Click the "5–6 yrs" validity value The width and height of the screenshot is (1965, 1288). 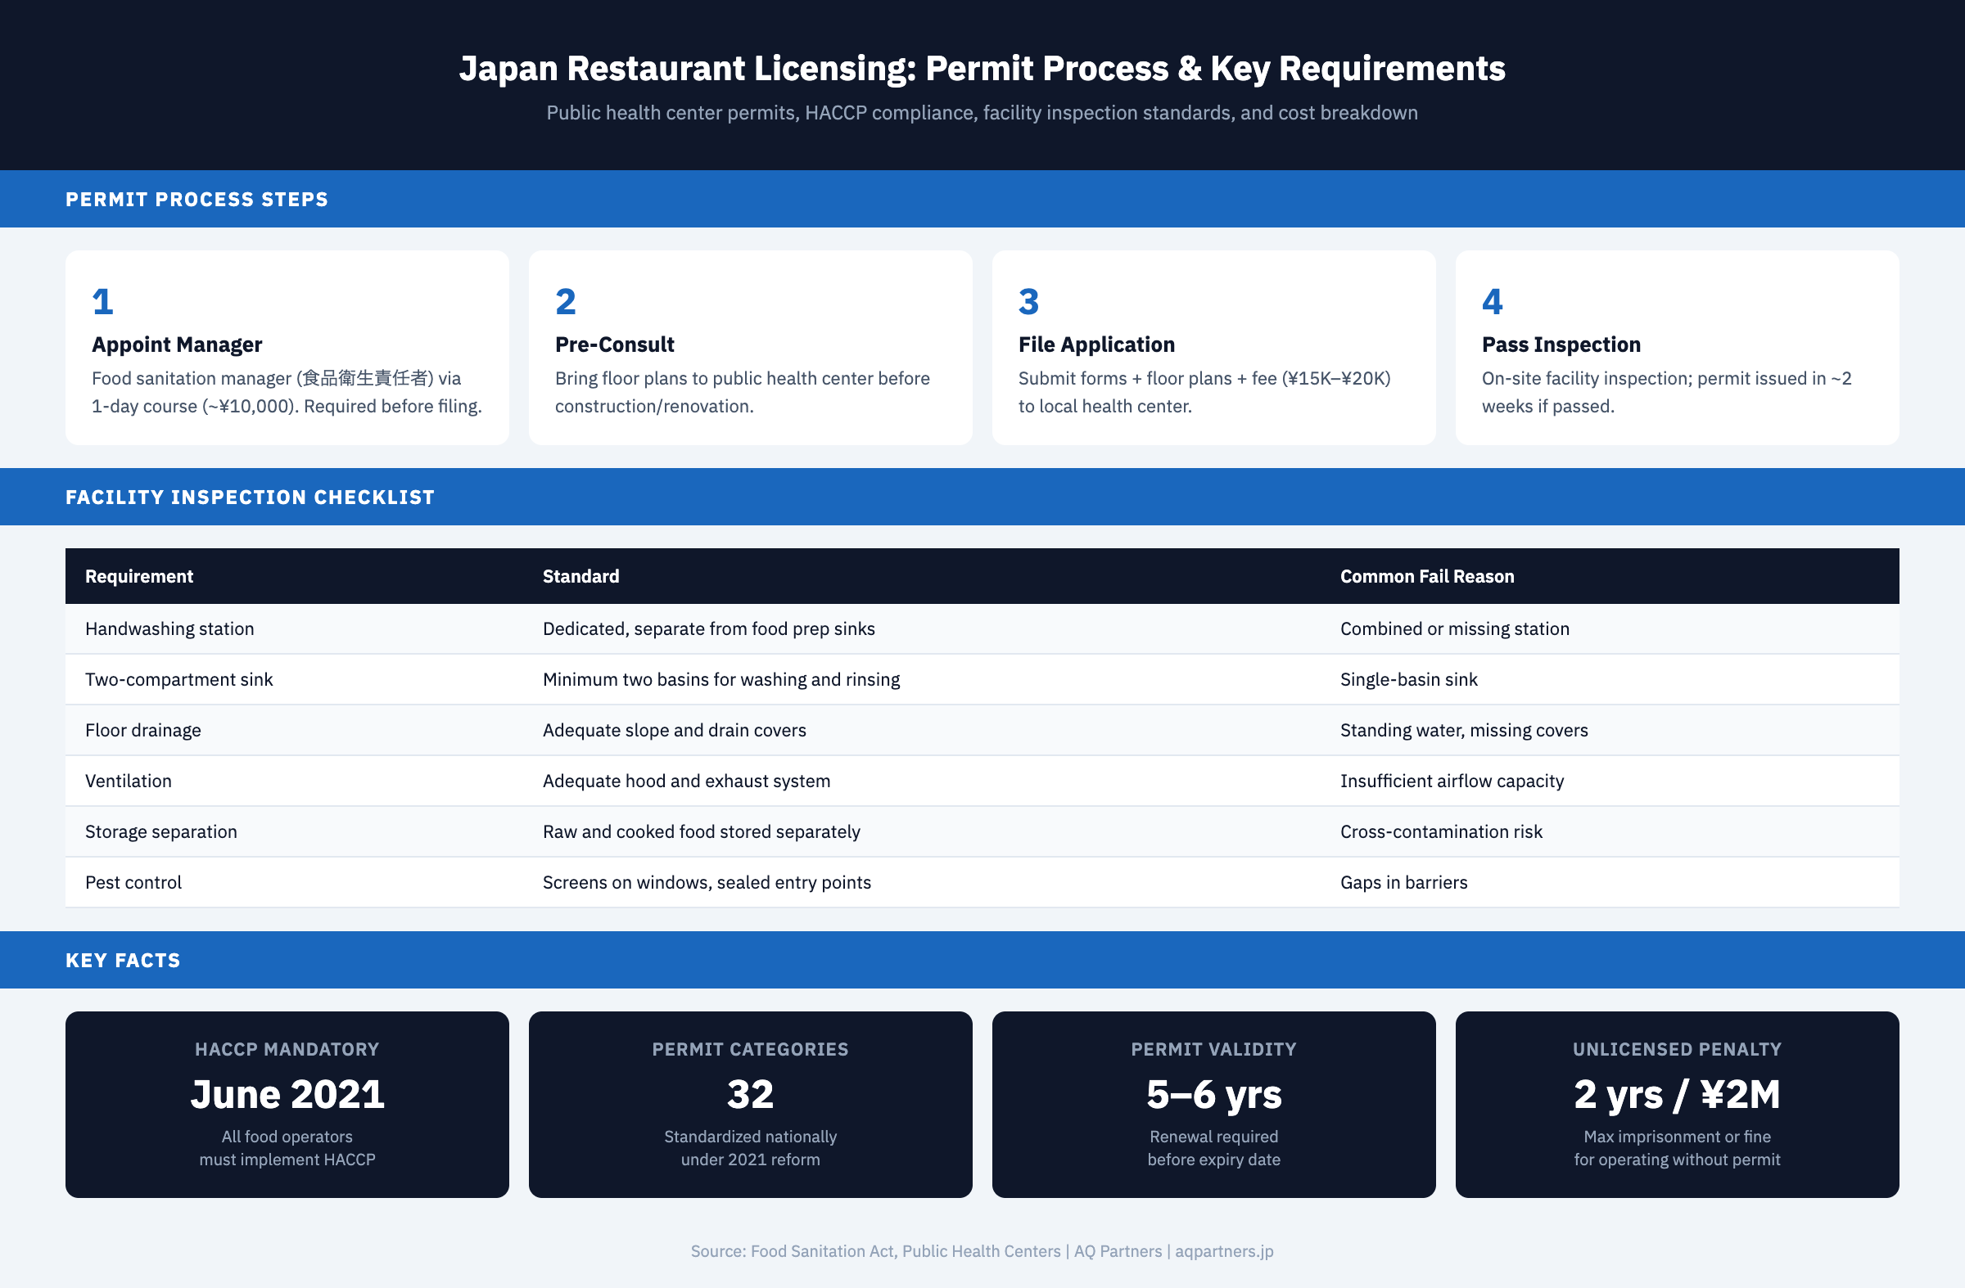tap(1213, 1095)
